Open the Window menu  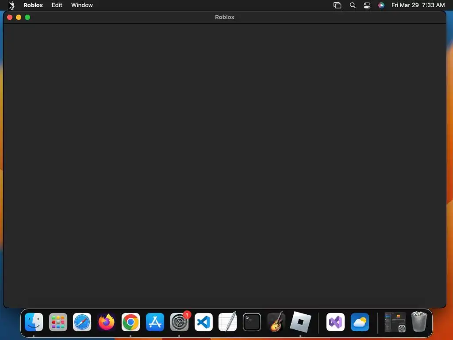(x=82, y=5)
